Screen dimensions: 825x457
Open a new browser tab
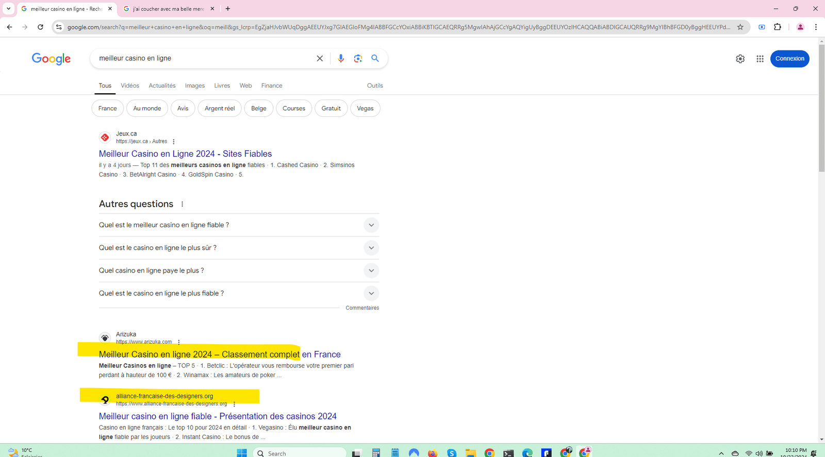click(x=228, y=9)
